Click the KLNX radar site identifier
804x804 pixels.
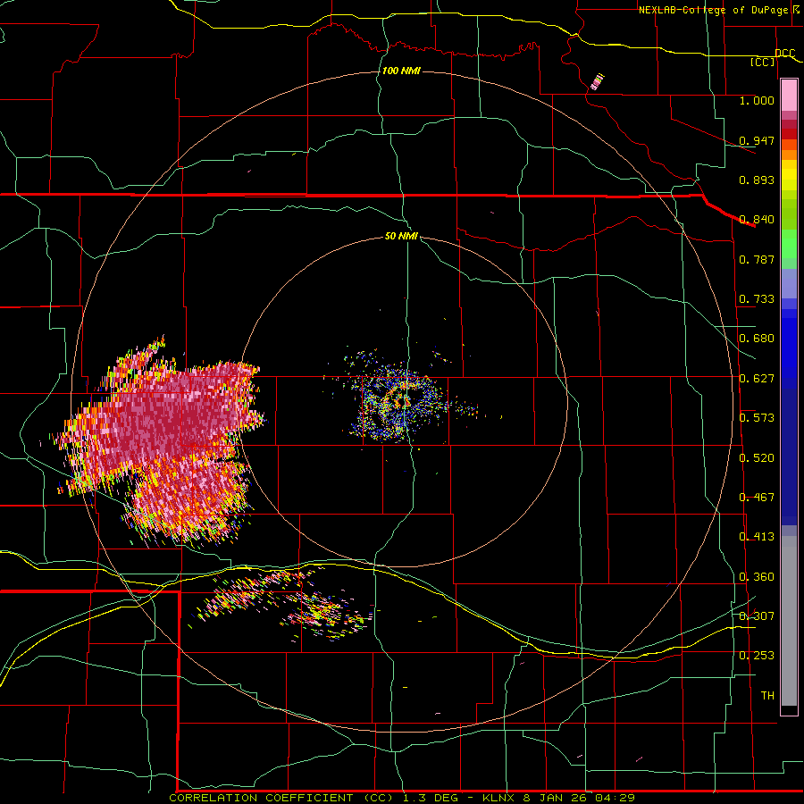pyautogui.click(x=500, y=798)
